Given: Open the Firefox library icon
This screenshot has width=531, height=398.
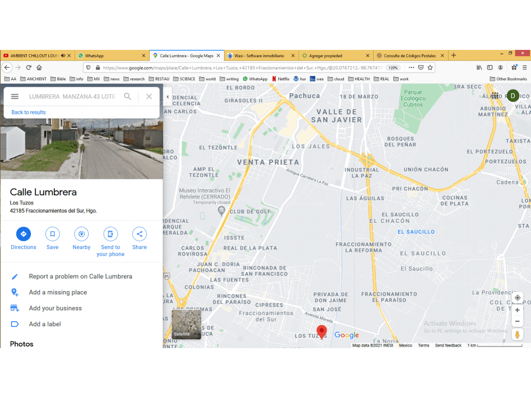Looking at the screenshot, I should [x=479, y=67].
